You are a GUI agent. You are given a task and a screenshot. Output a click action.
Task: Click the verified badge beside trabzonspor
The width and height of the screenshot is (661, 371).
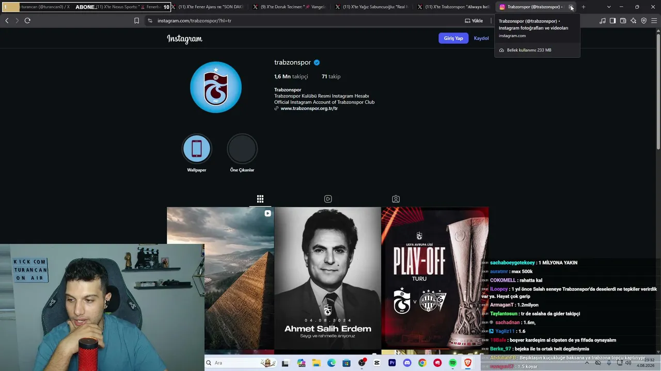tap(317, 63)
